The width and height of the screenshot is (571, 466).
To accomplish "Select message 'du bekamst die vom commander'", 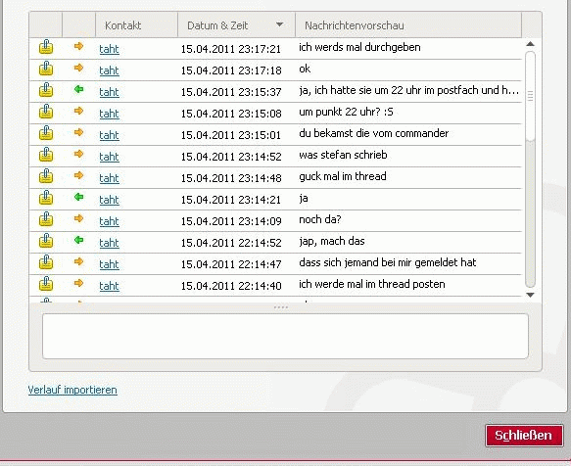I will [x=373, y=133].
